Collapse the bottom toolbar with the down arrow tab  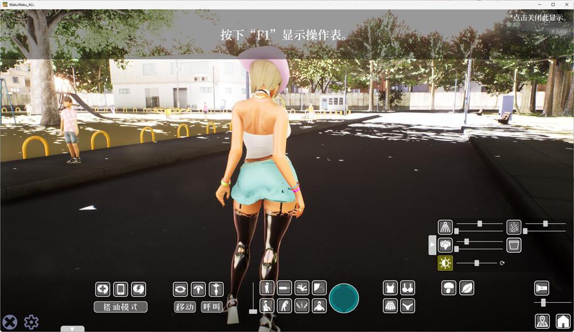(72, 329)
